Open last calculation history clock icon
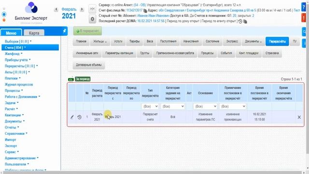 [x=240, y=21]
